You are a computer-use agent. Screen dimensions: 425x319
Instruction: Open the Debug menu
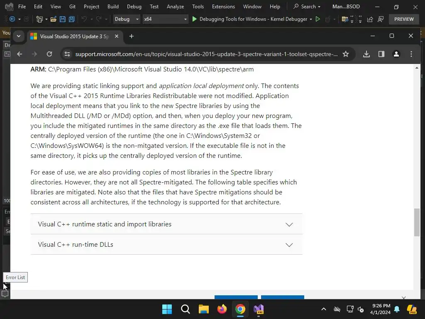coord(134,6)
